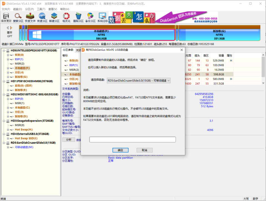Select Hot Swap(H:) in the tree
The image size is (266, 201).
(x=24, y=130)
